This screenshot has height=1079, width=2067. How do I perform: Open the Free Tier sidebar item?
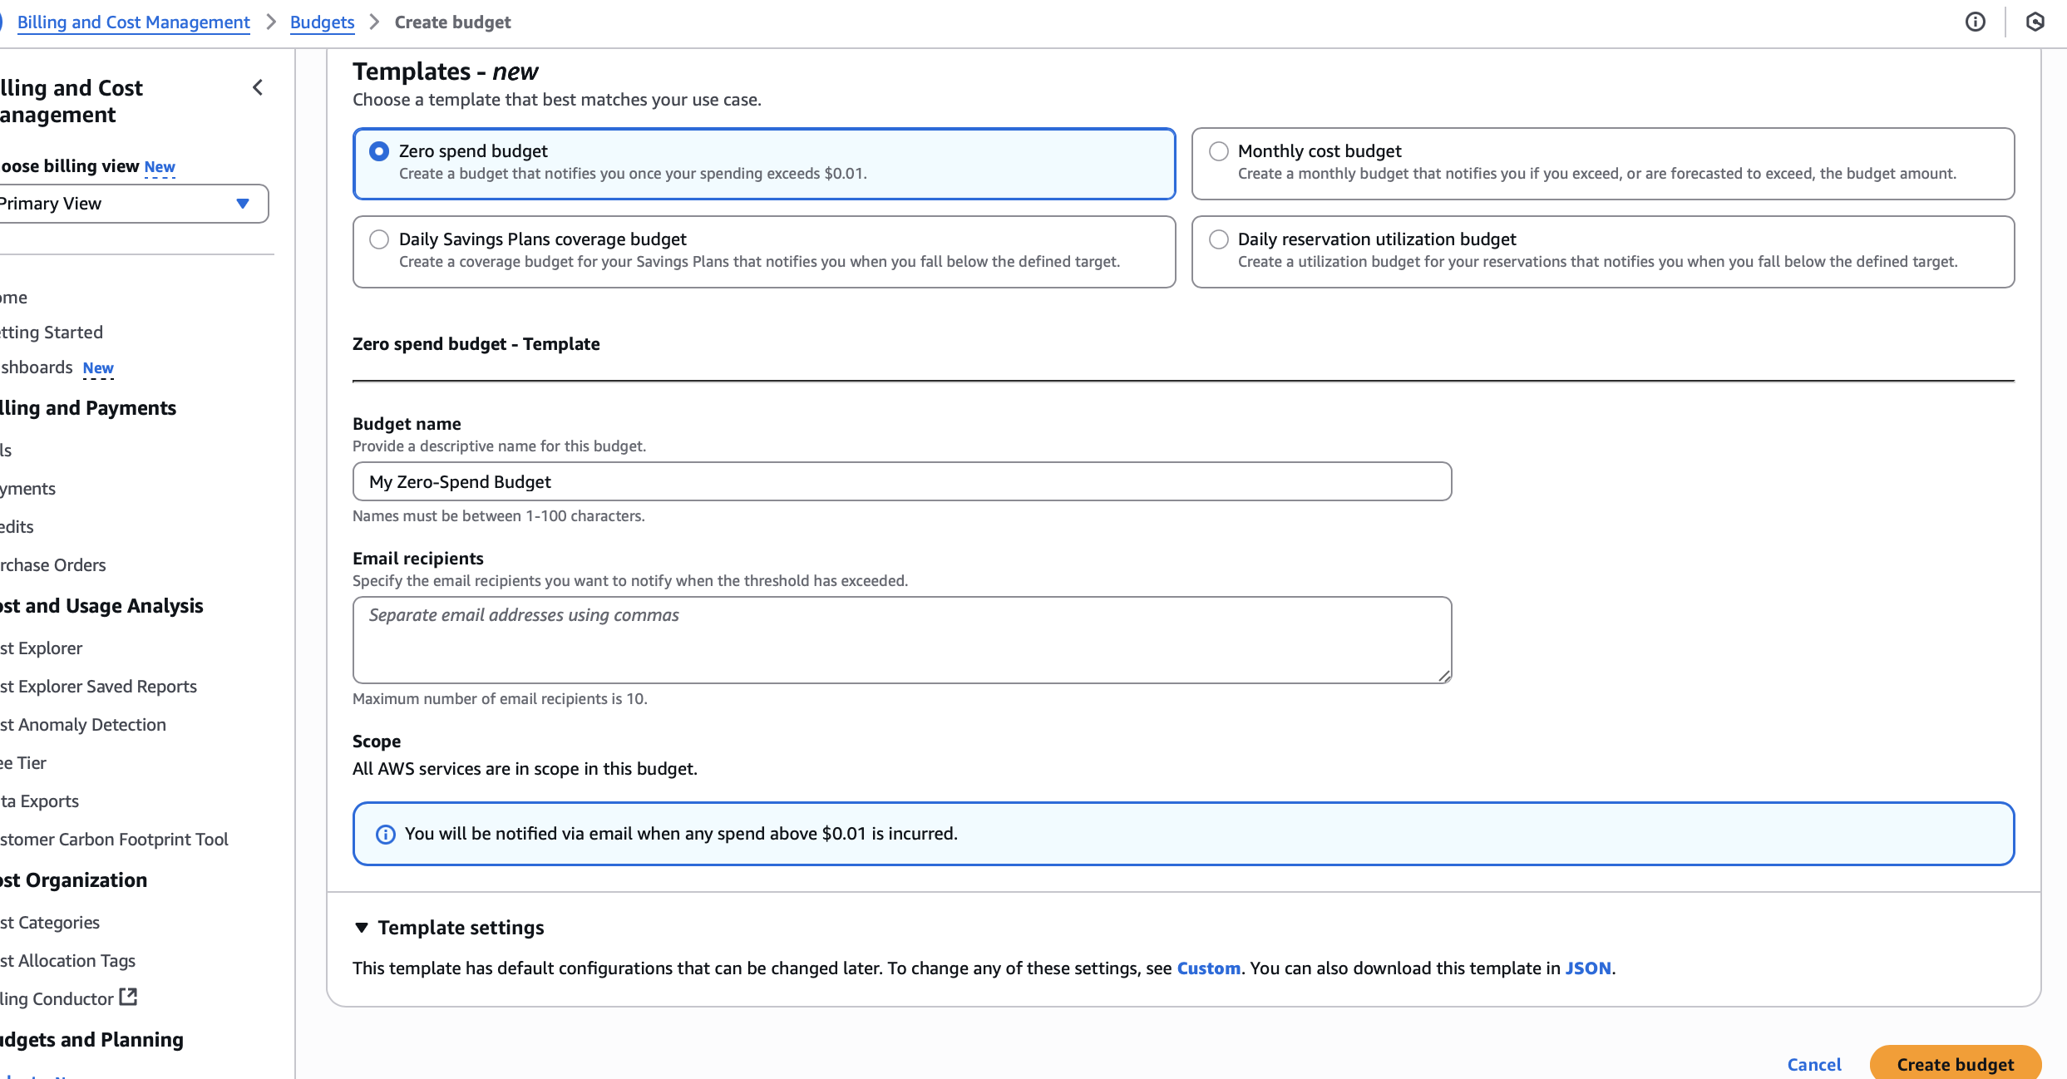[23, 763]
